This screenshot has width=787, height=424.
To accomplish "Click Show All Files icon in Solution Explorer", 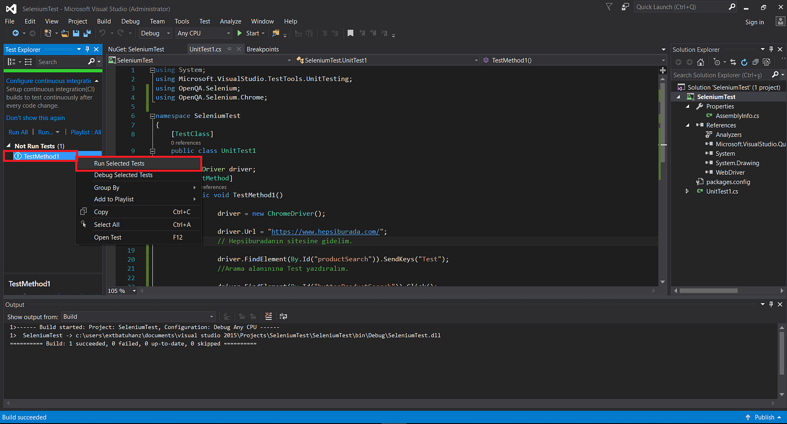I will point(766,62).
